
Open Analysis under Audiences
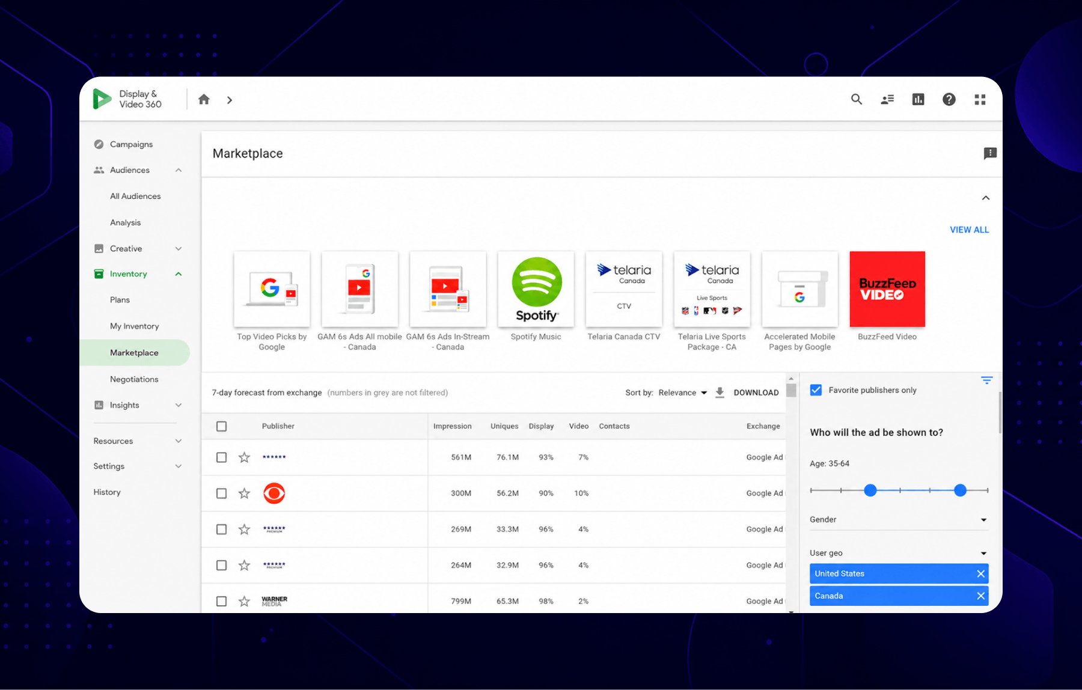(x=125, y=222)
